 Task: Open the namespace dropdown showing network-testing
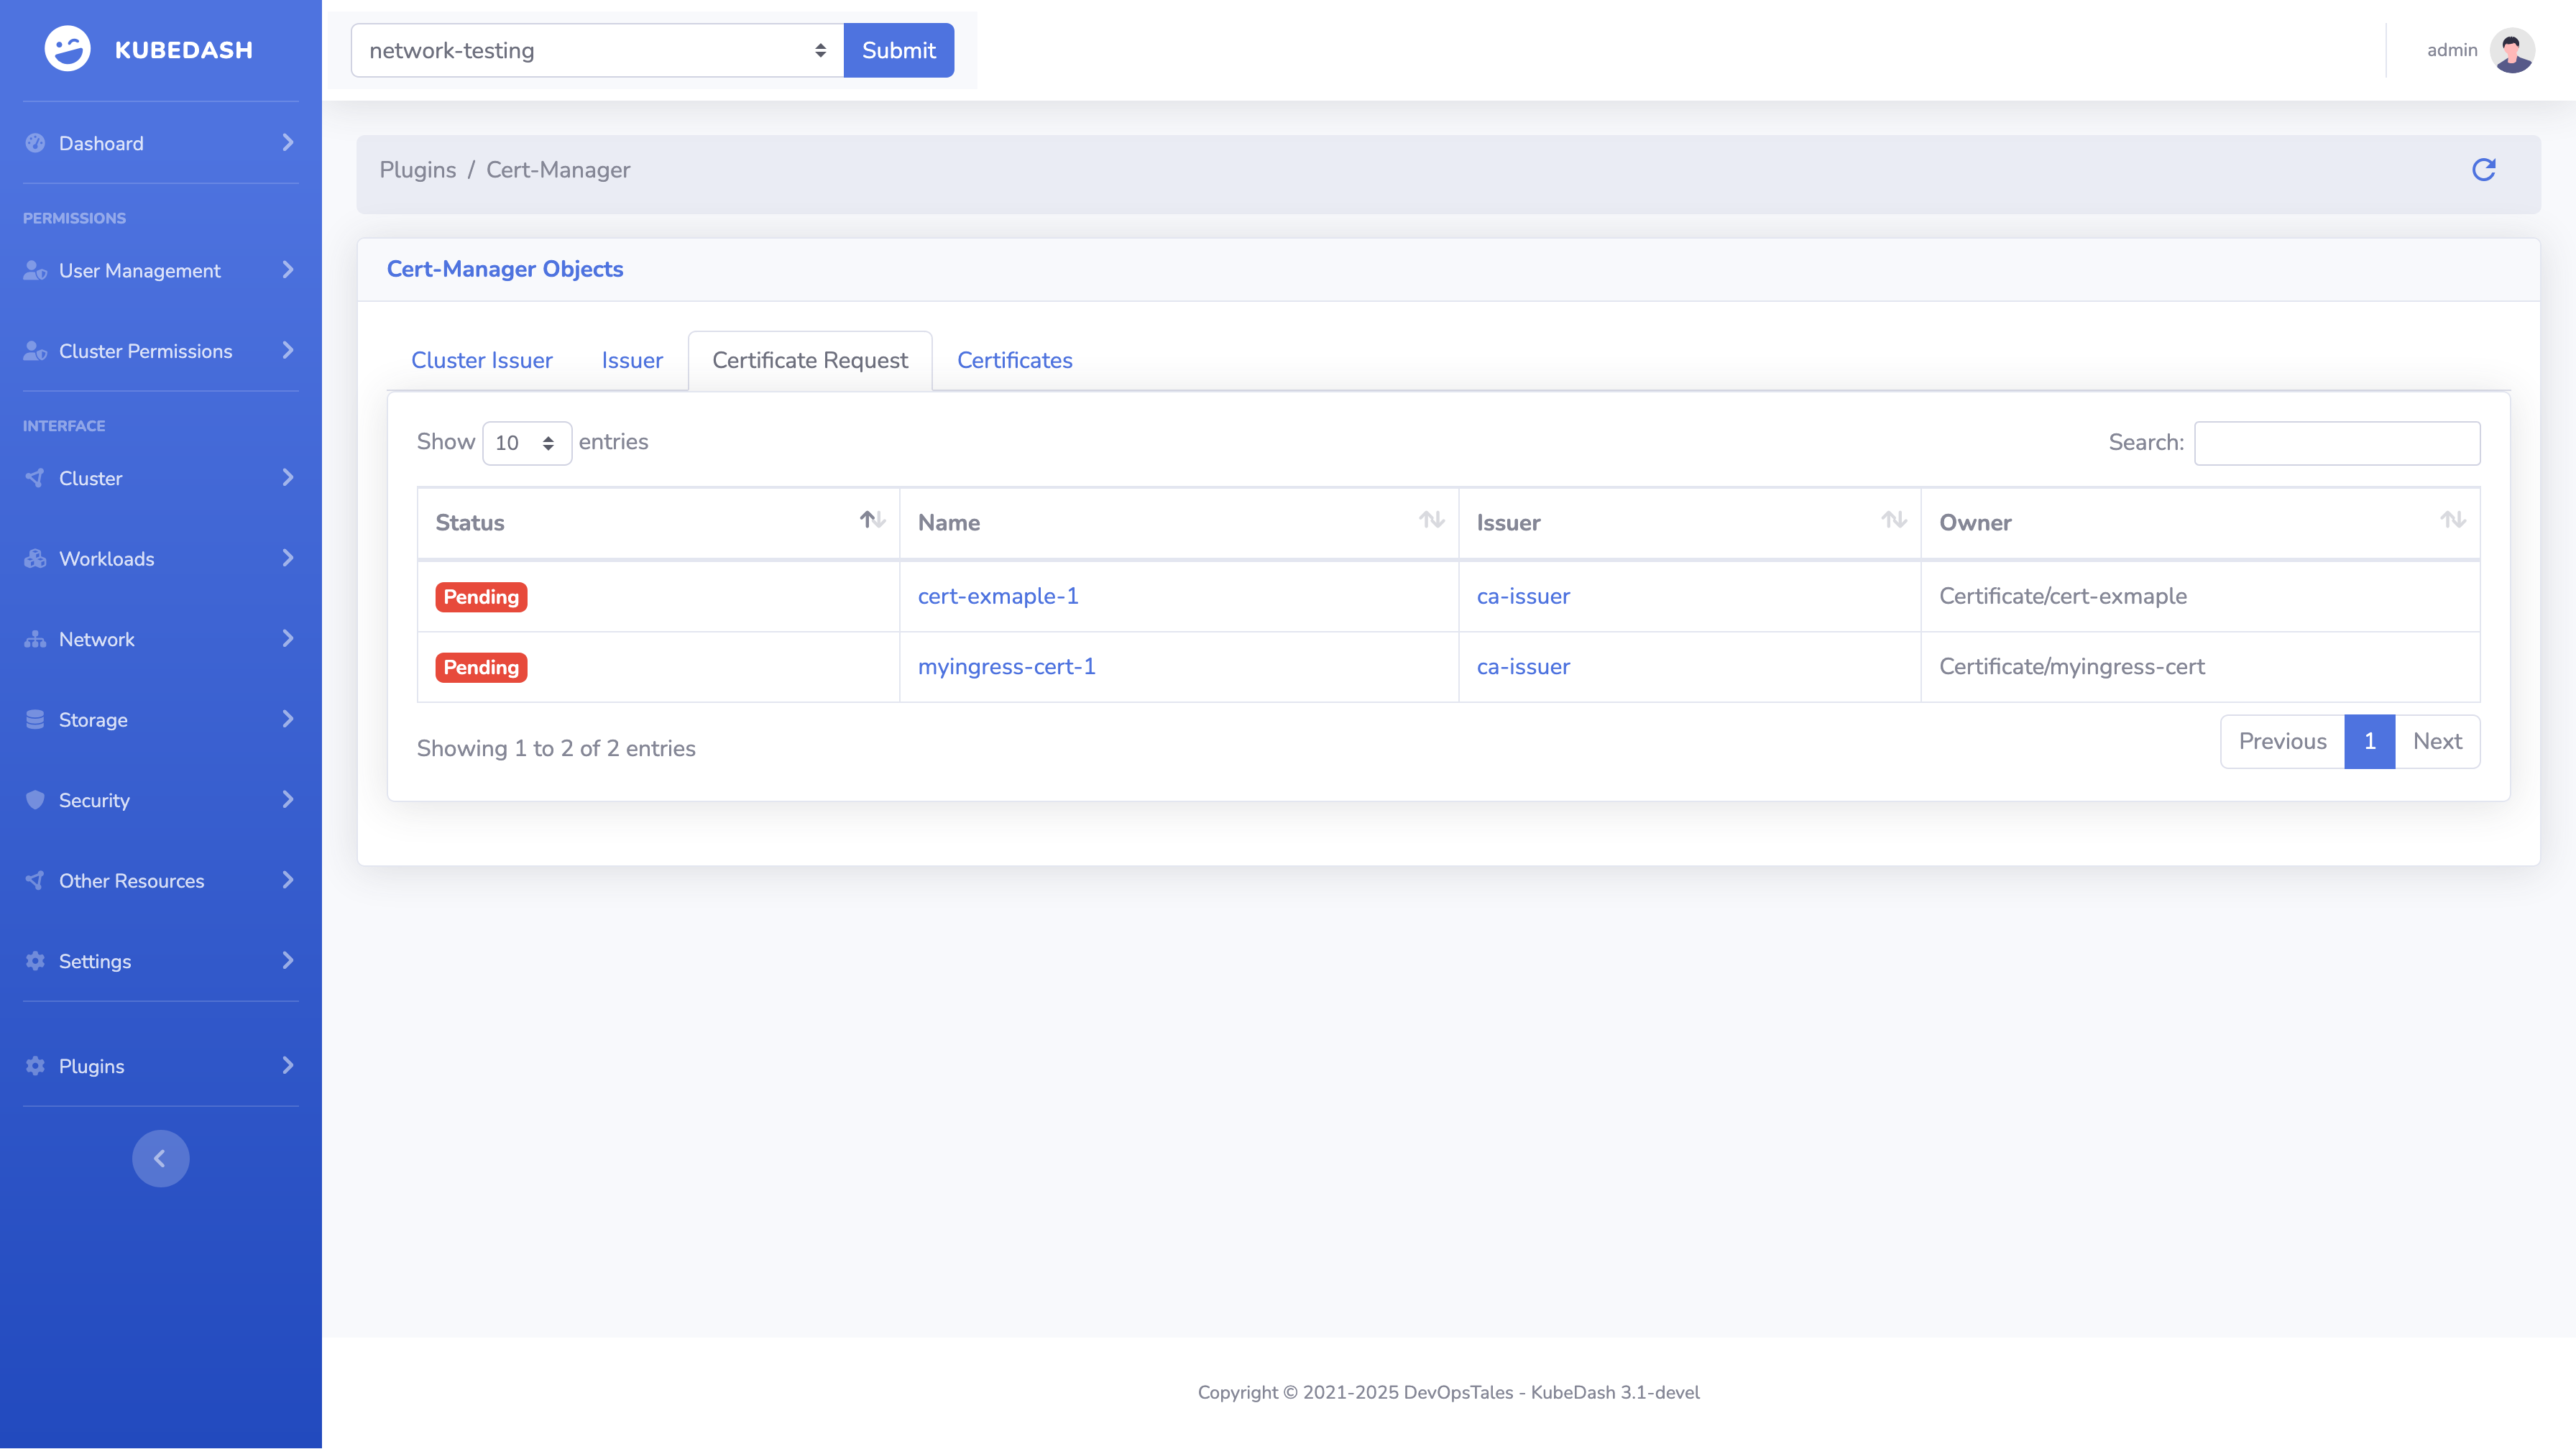click(597, 50)
